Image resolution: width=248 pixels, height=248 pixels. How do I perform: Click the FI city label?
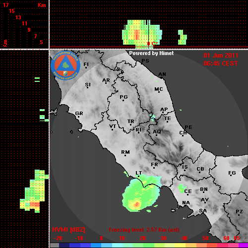(x=86, y=64)
